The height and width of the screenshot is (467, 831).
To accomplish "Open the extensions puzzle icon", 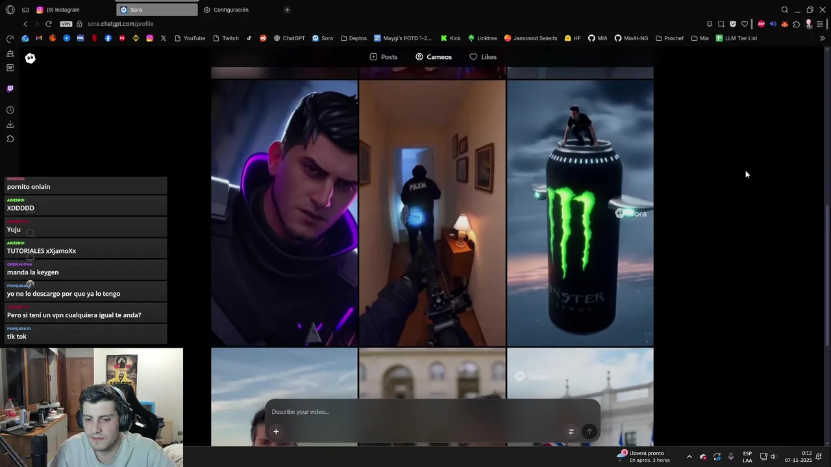I will tap(797, 24).
